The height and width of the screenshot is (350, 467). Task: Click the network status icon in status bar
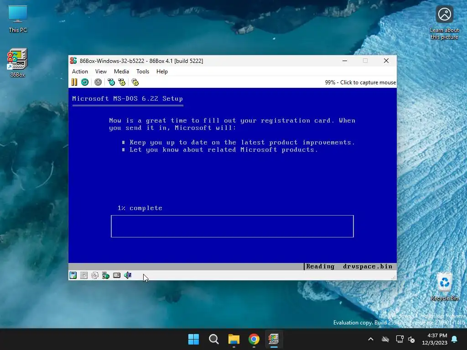(106, 275)
